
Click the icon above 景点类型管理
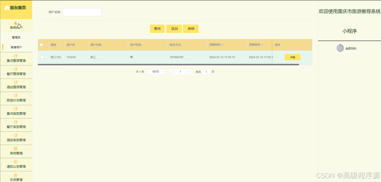click(x=16, y=109)
